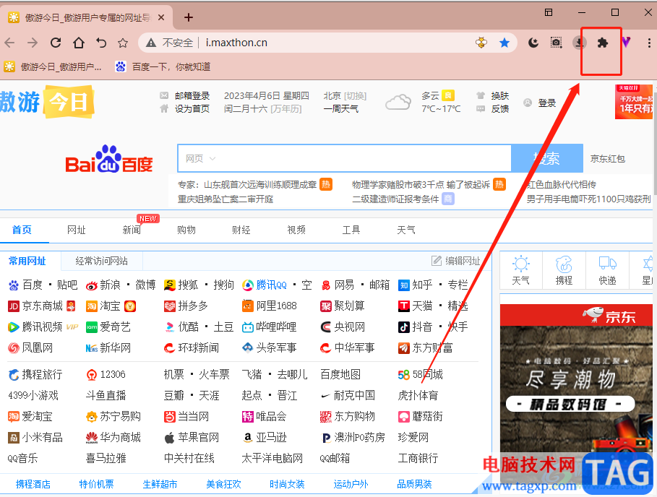
Task: Open 携程酒店 bottom category link
Action: click(33, 485)
